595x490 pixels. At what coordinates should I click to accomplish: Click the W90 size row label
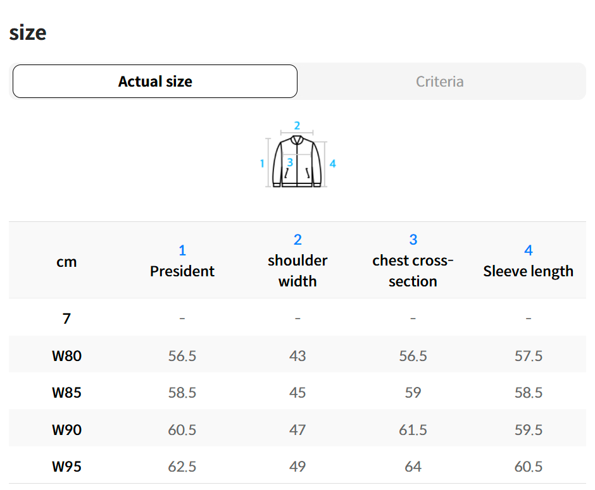click(66, 430)
